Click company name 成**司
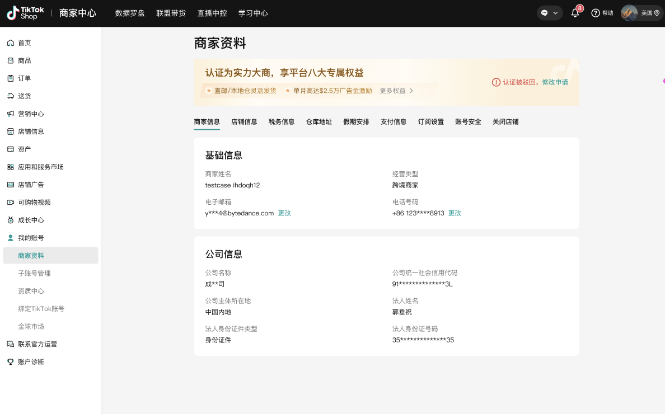The width and height of the screenshot is (665, 414). tap(215, 284)
